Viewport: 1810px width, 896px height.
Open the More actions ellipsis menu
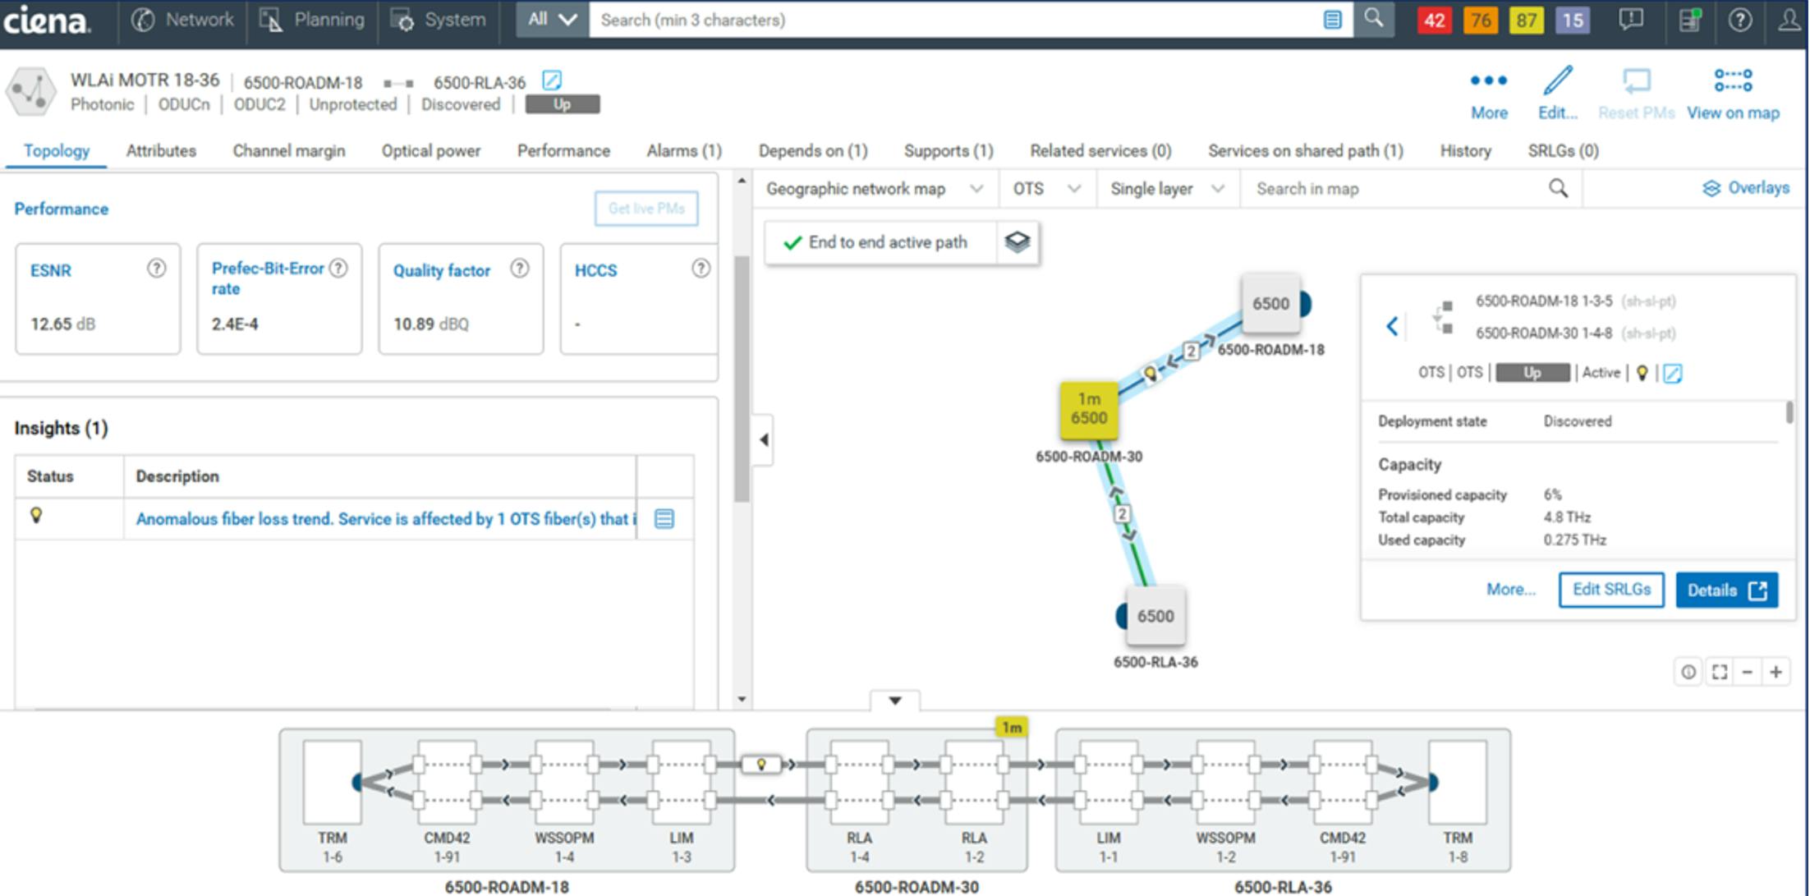[x=1488, y=93]
